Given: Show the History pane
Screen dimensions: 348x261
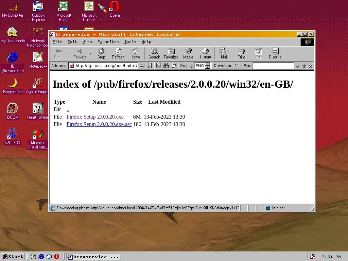Looking at the screenshot, I should 205,53.
